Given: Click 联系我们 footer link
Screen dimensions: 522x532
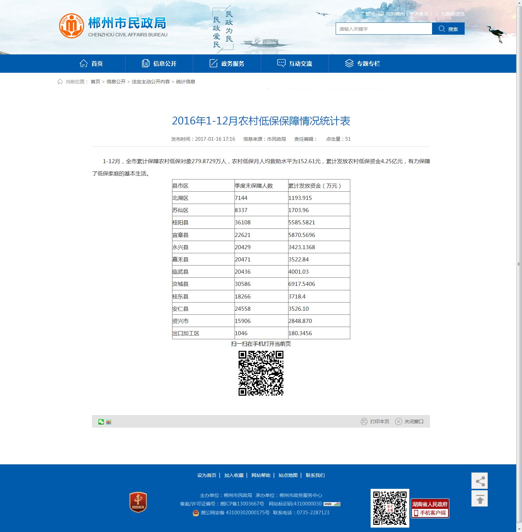Looking at the screenshot, I should pos(315,475).
